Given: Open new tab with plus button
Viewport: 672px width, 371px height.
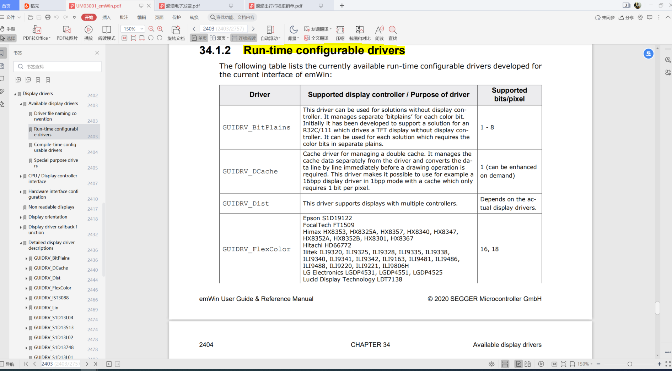Looking at the screenshot, I should pos(342,6).
